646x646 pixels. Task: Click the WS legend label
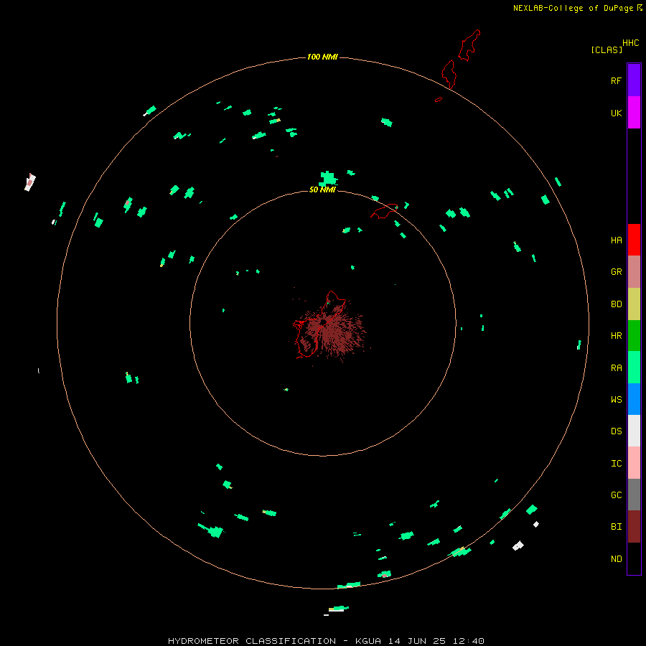click(x=616, y=399)
